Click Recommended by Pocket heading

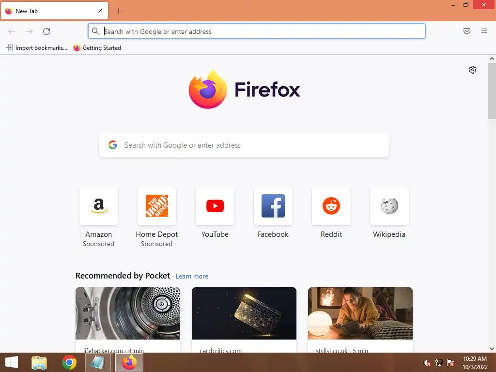(123, 276)
